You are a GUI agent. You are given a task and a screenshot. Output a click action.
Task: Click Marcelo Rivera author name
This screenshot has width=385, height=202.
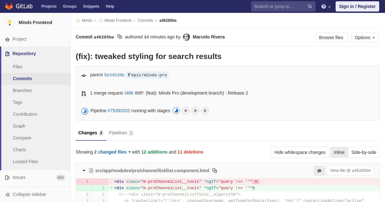[x=209, y=37]
